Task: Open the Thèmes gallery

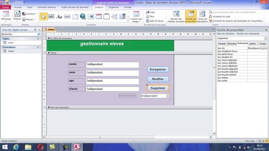Action: [17, 17]
